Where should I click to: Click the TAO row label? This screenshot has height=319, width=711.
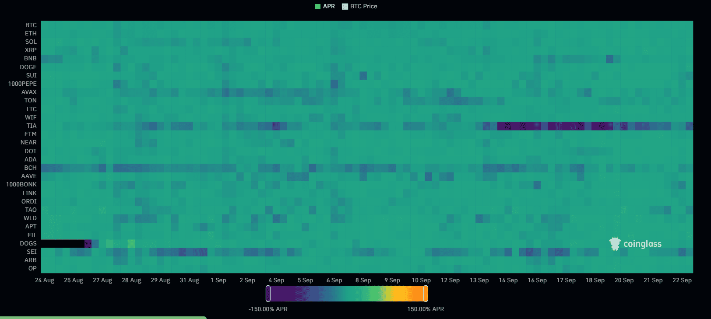(x=31, y=210)
